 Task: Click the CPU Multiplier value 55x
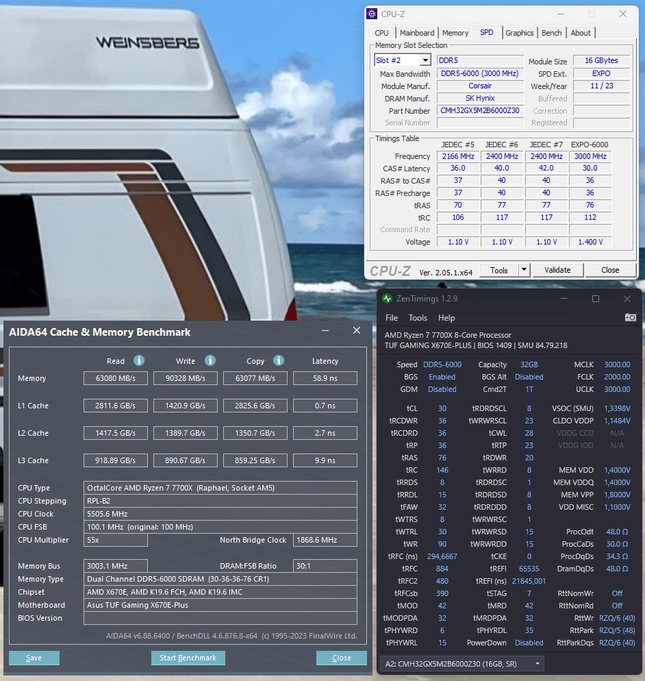tap(116, 540)
